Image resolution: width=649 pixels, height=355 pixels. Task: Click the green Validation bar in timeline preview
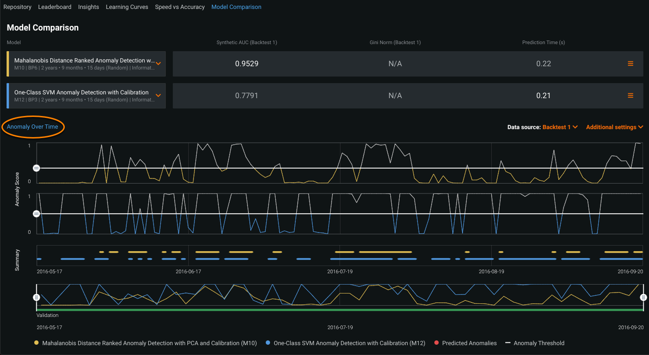(x=340, y=310)
